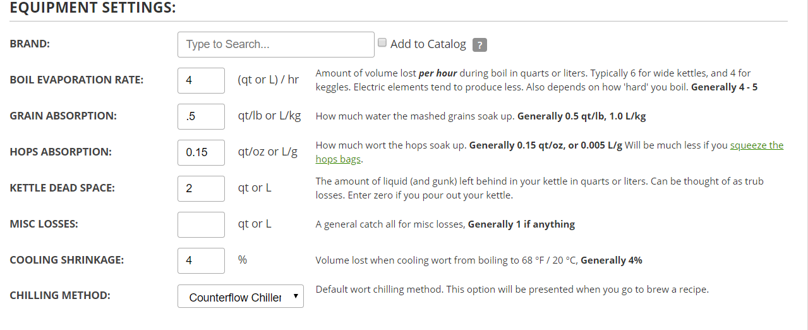The image size is (808, 330).
Task: Click the BOIL EVAPORATION RATE label
Action: (76, 80)
